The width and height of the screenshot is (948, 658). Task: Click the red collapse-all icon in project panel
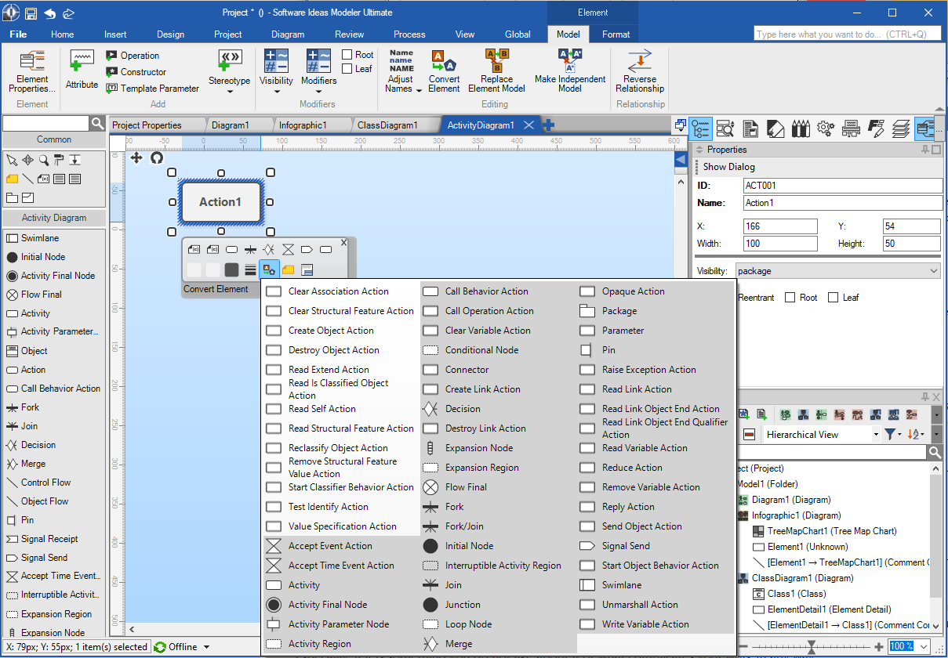(749, 434)
